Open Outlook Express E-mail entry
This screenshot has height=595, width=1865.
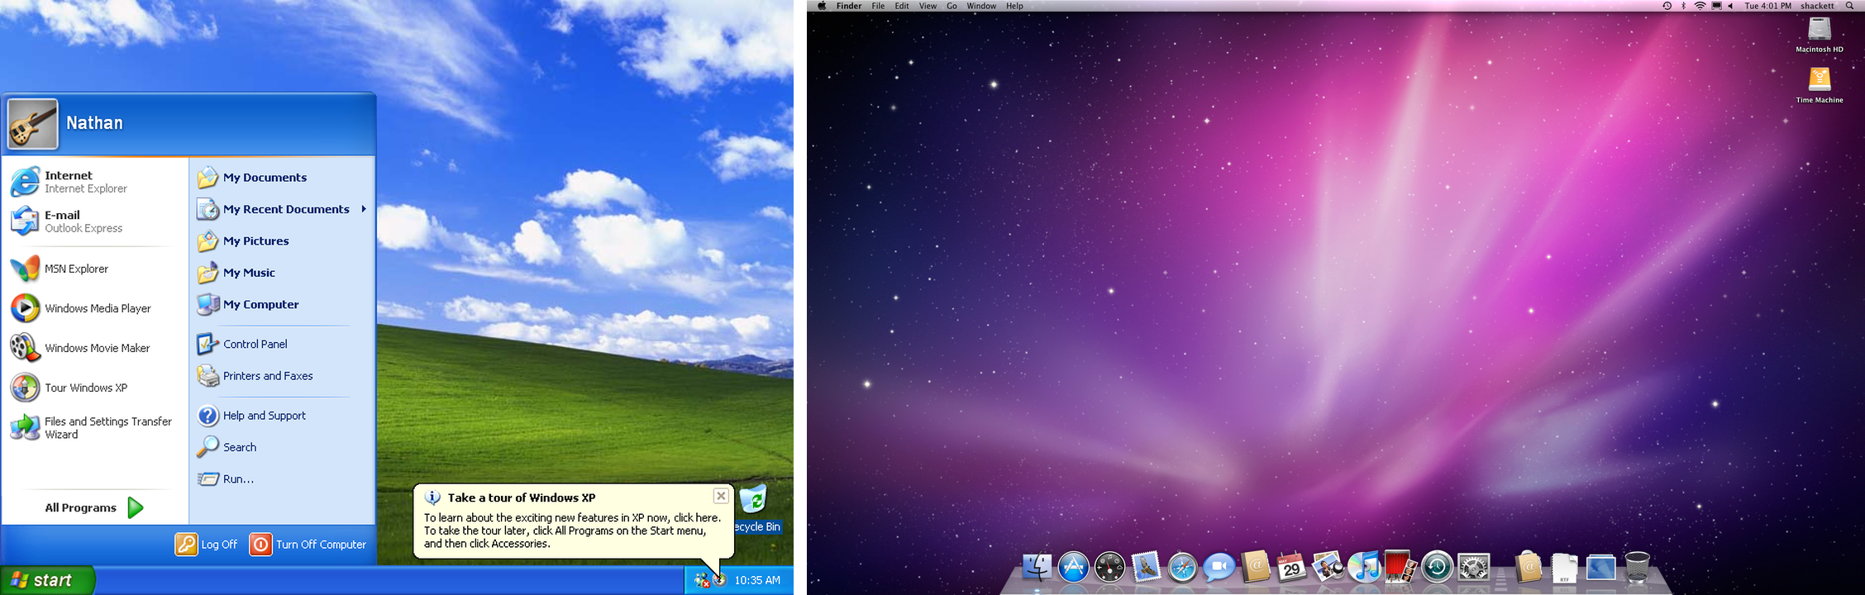tap(93, 221)
